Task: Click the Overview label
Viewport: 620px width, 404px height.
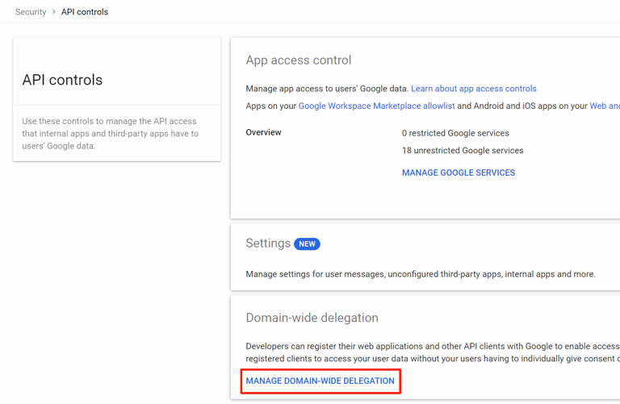Action: click(x=263, y=132)
